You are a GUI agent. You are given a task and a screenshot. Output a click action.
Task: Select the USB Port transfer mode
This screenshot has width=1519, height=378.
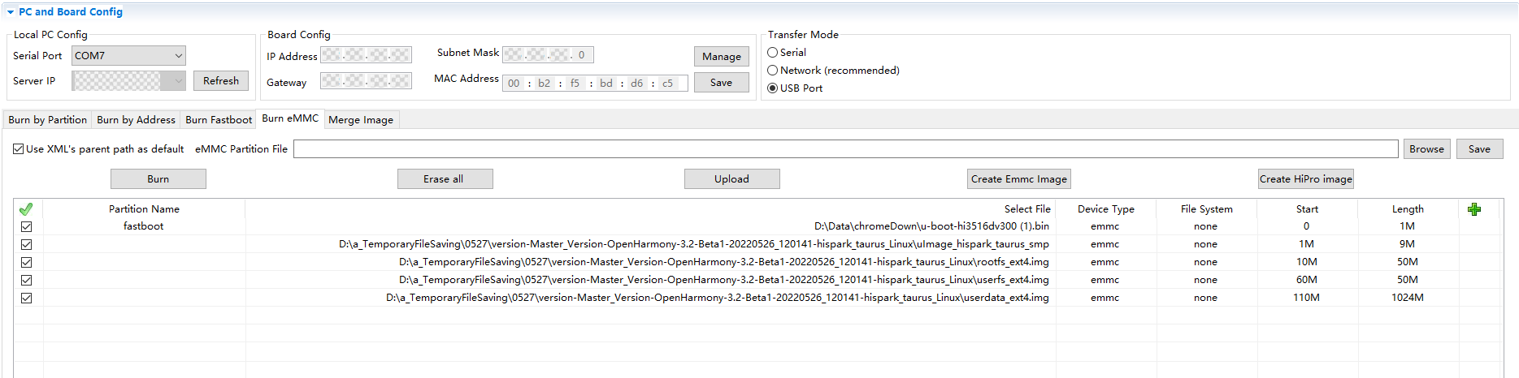click(773, 88)
